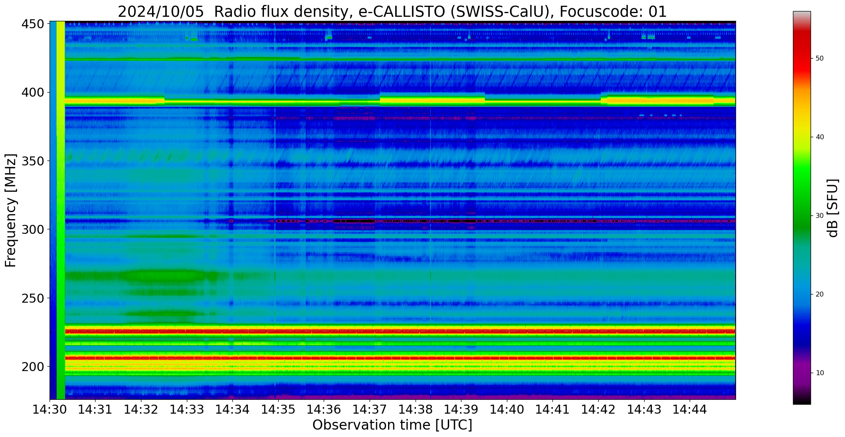
Task: Click the 14:38 time tick label
Action: click(416, 409)
